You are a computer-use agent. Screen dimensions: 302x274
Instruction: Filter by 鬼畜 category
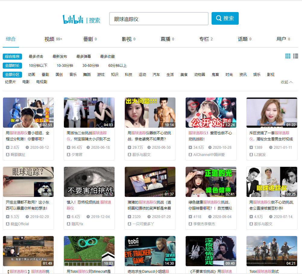(x=215, y=75)
